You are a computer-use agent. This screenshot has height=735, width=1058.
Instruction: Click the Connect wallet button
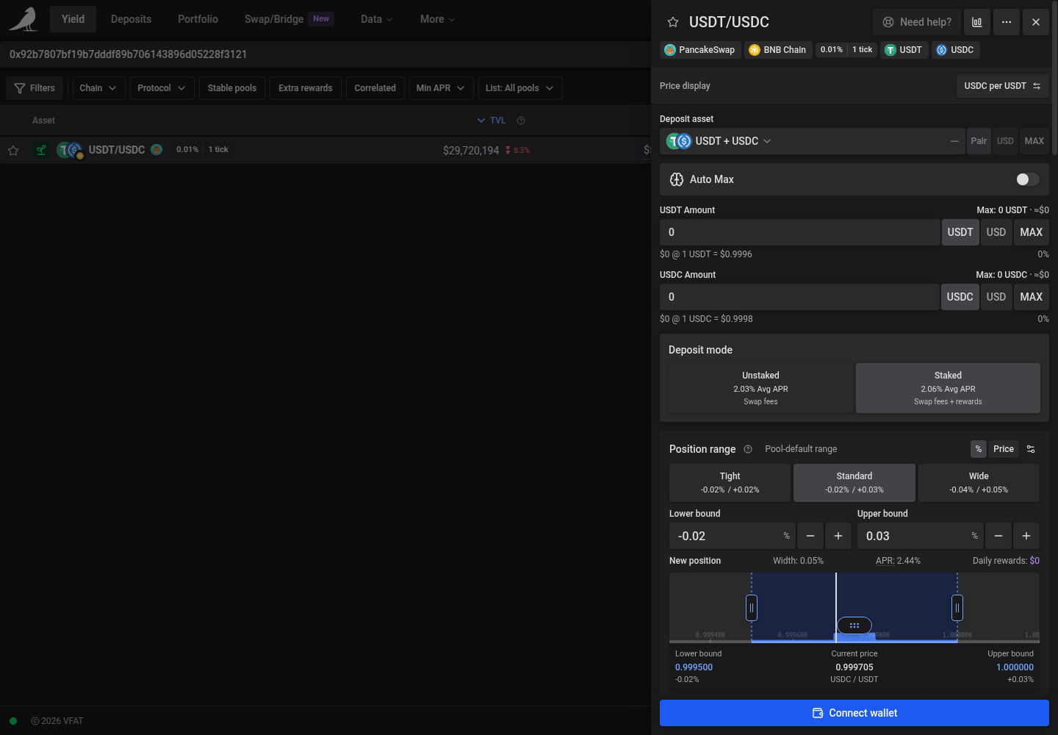click(854, 713)
